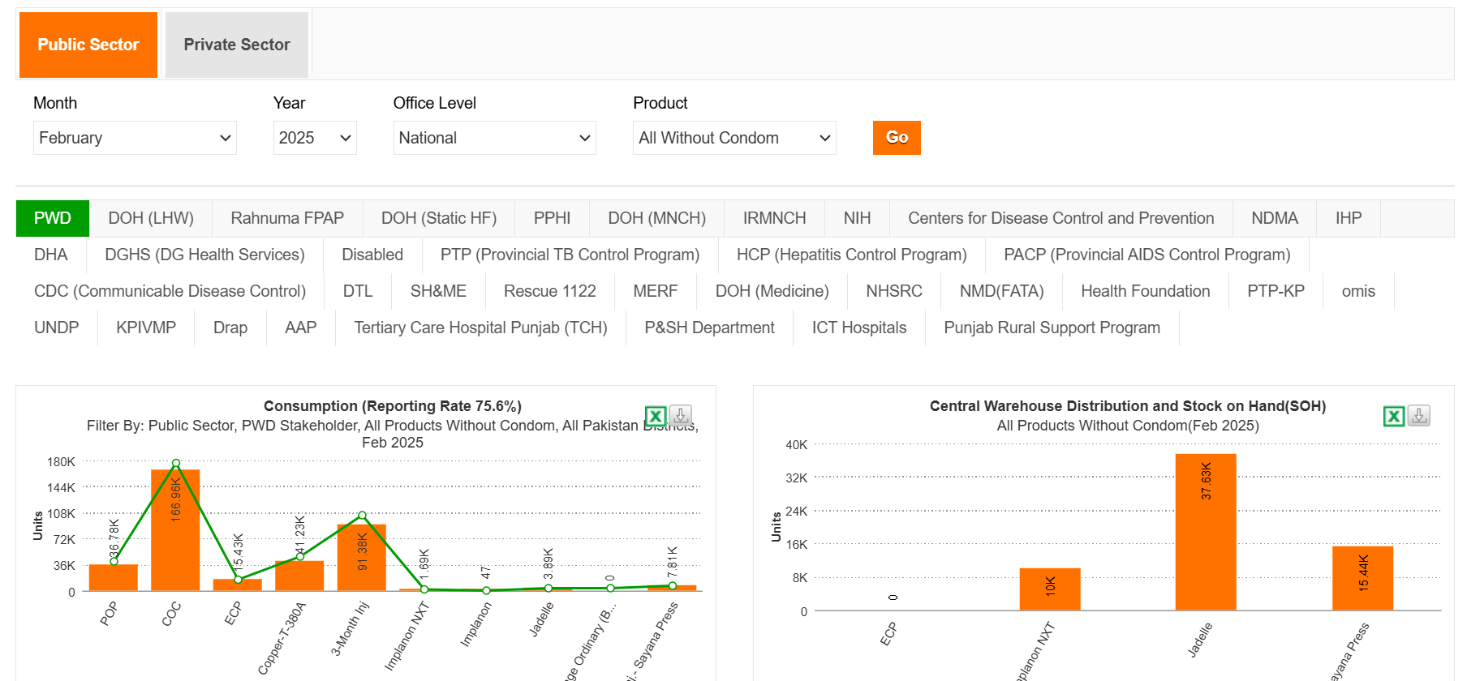Switch to the Private Sector tab

236,45
